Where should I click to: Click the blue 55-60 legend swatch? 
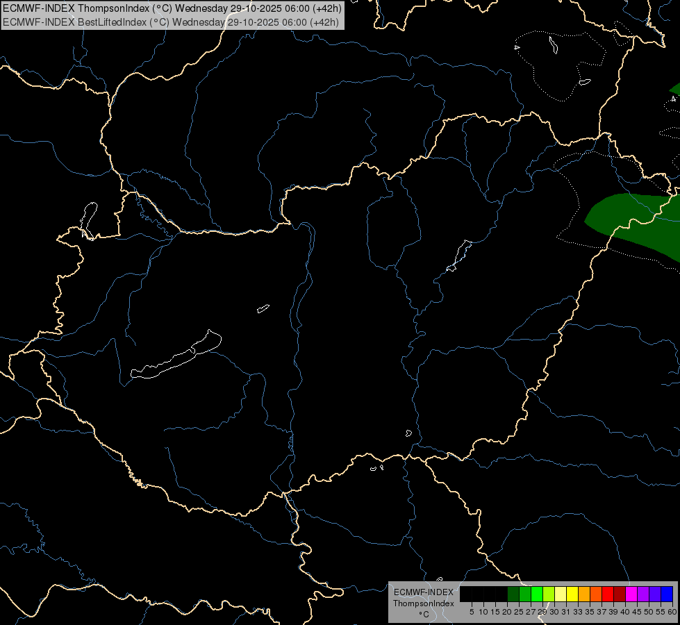[x=667, y=594]
